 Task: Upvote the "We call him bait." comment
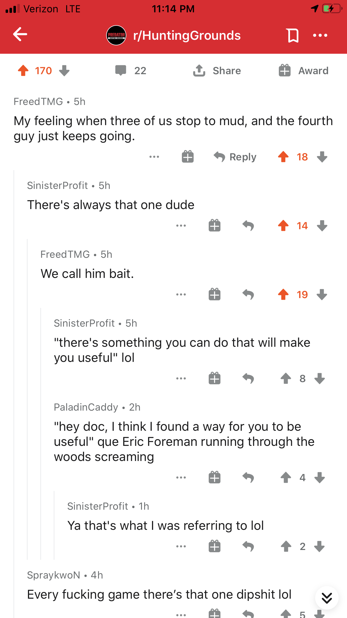click(283, 294)
